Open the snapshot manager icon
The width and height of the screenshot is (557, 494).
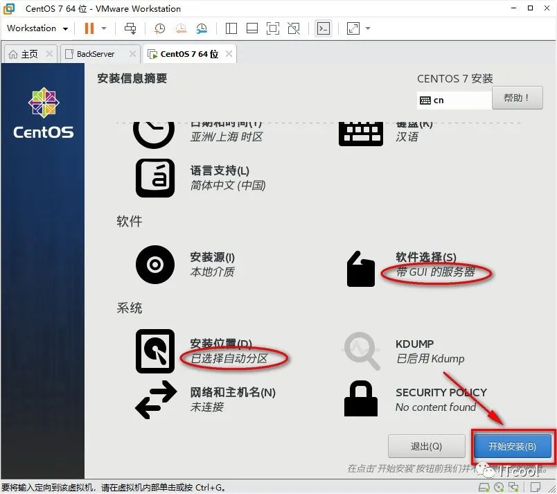click(202, 28)
